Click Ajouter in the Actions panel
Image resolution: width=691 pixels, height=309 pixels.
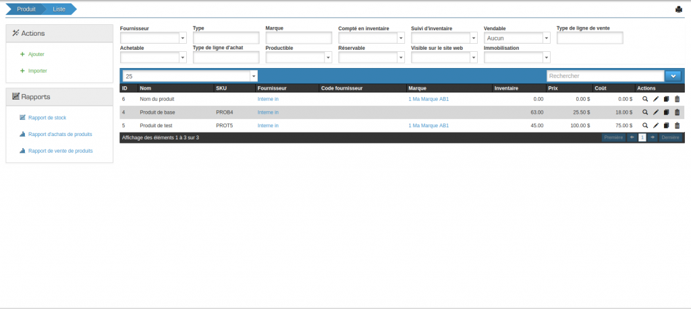click(36, 54)
